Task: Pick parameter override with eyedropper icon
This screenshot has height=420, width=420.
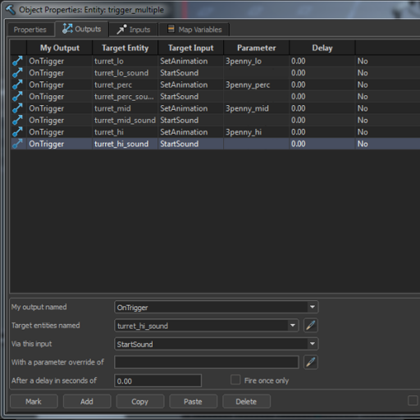Action: point(311,362)
